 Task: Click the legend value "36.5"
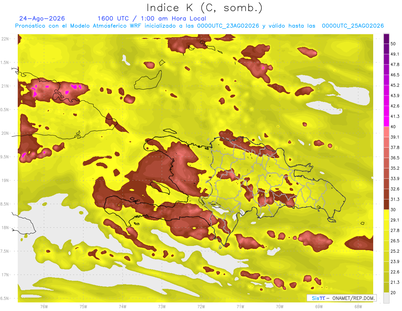(x=395, y=158)
